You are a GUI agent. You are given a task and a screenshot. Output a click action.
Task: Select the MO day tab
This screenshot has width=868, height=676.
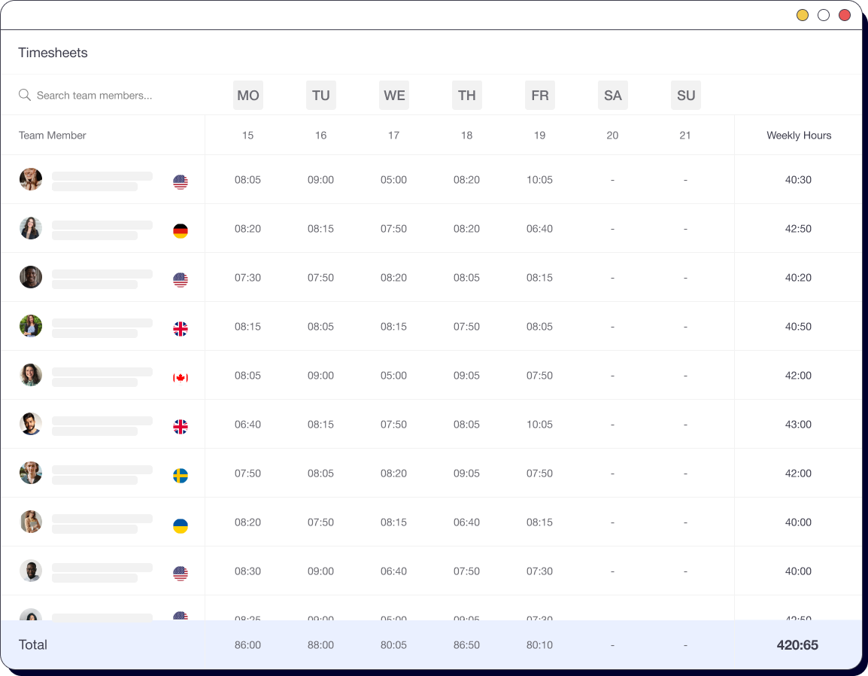point(248,96)
